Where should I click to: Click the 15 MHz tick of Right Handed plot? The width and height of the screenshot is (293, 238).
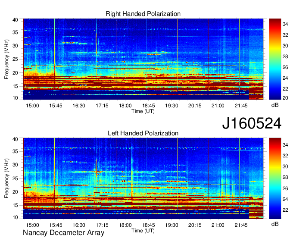click(x=15, y=86)
